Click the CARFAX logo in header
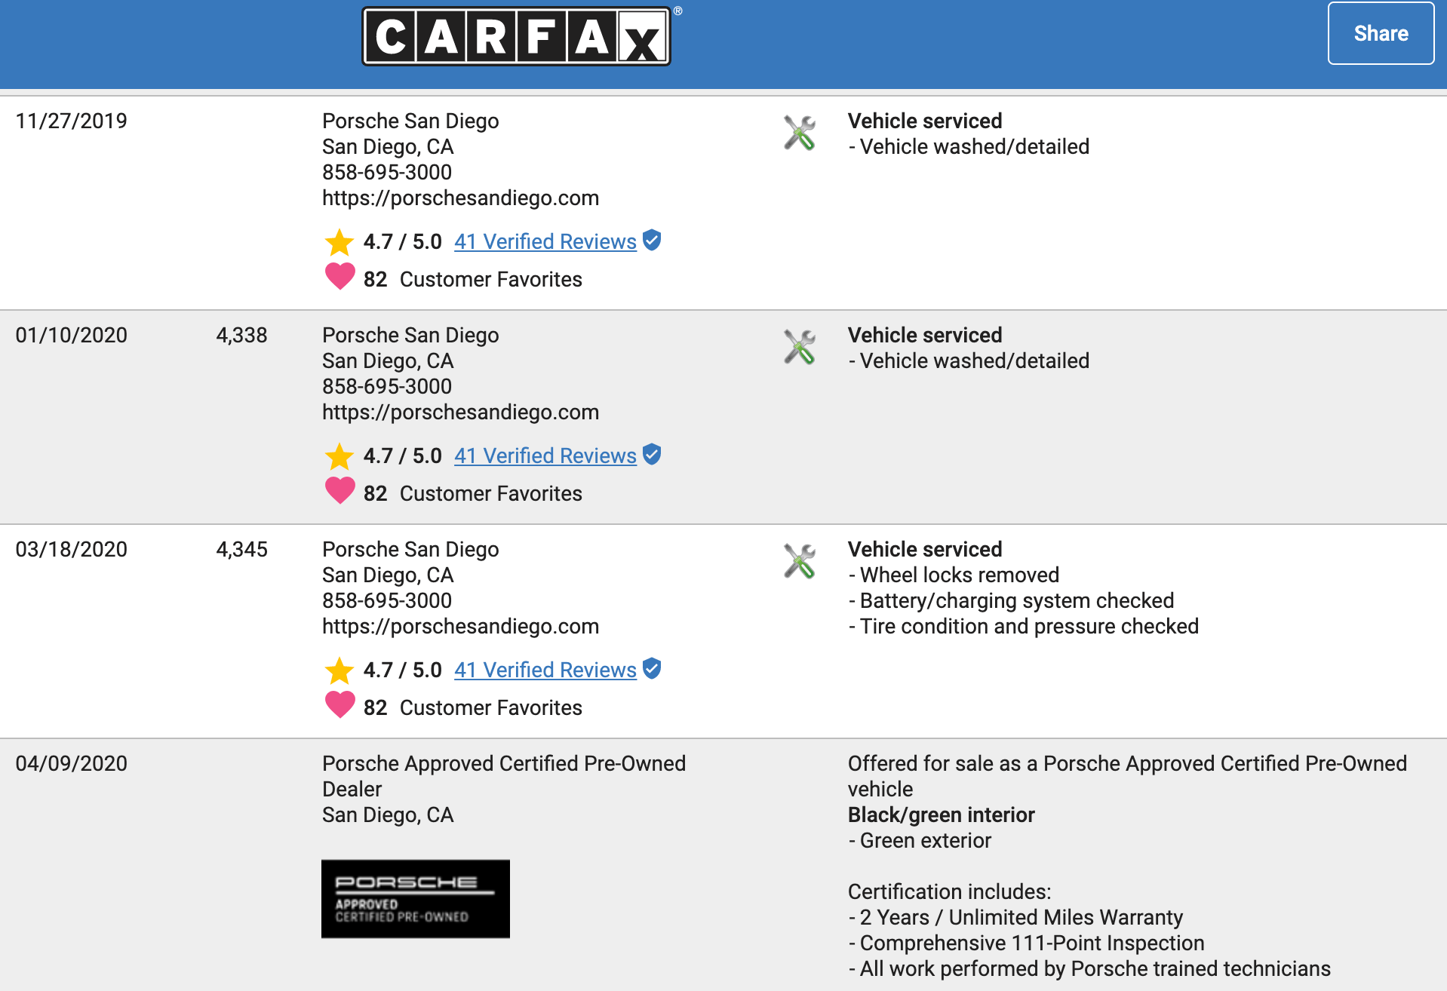 517,36
